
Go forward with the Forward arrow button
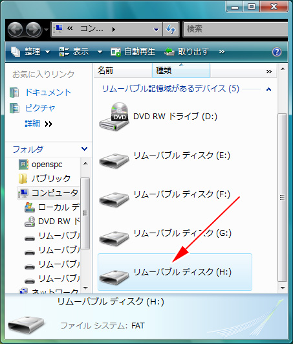click(33, 29)
